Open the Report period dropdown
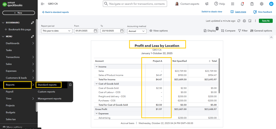276x129 pixels. tap(57, 31)
